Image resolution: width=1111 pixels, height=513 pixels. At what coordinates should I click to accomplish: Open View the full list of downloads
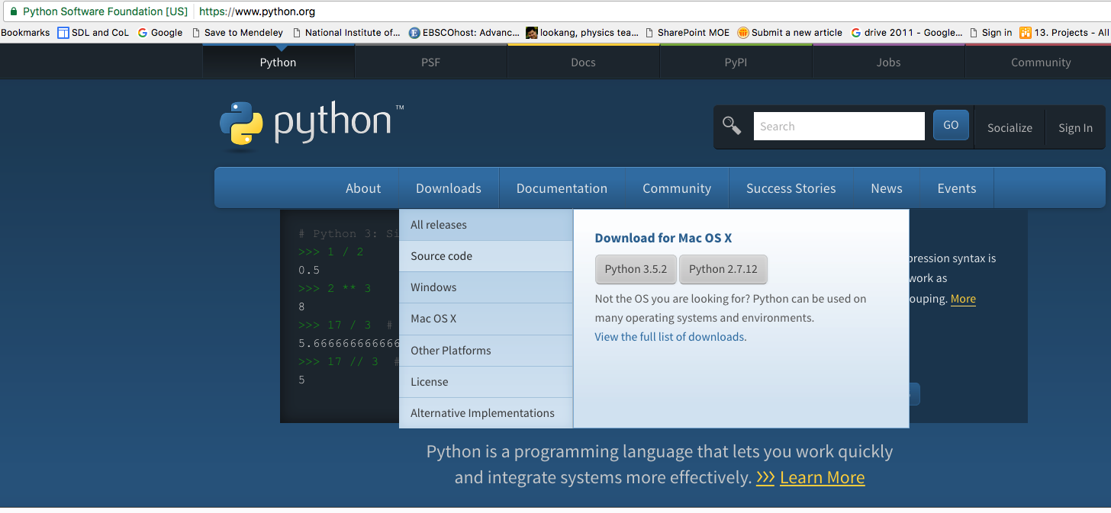pos(671,337)
